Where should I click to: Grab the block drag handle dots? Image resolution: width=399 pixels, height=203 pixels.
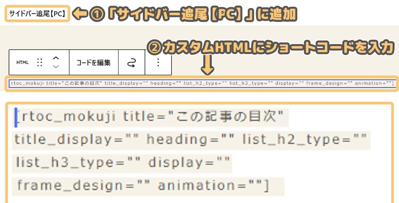point(40,62)
